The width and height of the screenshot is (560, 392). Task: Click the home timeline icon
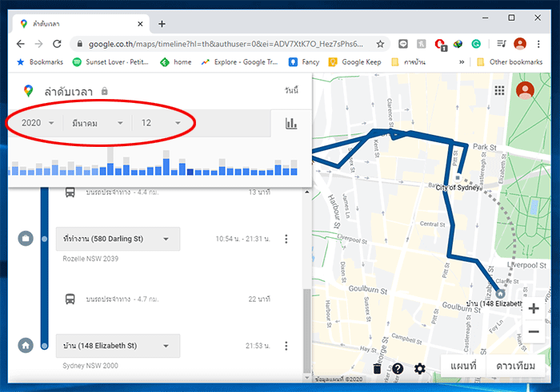click(x=26, y=346)
